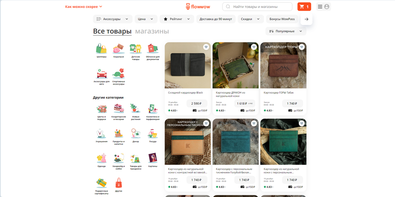The width and height of the screenshot is (395, 197).
Task: Favorite the Складной кардхолдер Black card
Action: coord(206,47)
